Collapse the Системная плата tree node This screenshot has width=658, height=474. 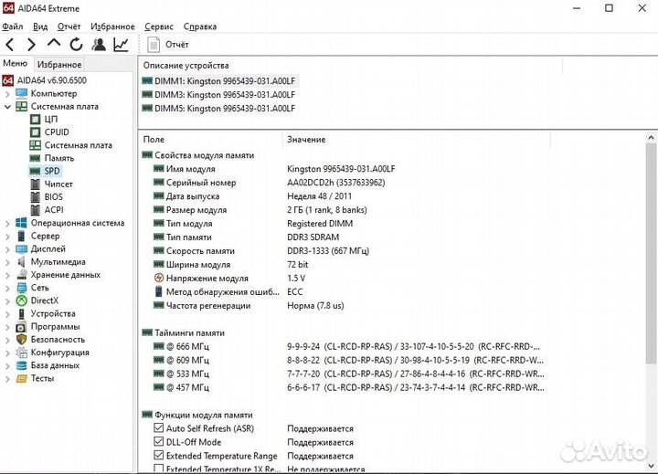(7, 107)
